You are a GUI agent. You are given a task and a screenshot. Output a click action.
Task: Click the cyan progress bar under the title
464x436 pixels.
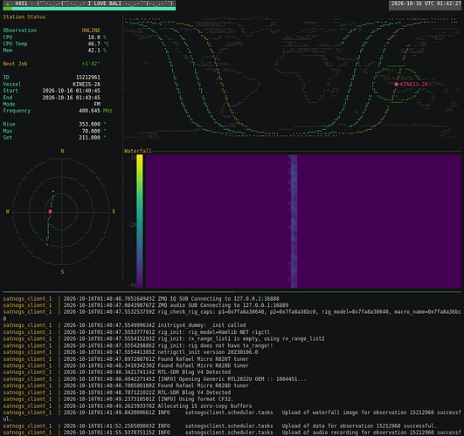pyautogui.click(x=89, y=9)
